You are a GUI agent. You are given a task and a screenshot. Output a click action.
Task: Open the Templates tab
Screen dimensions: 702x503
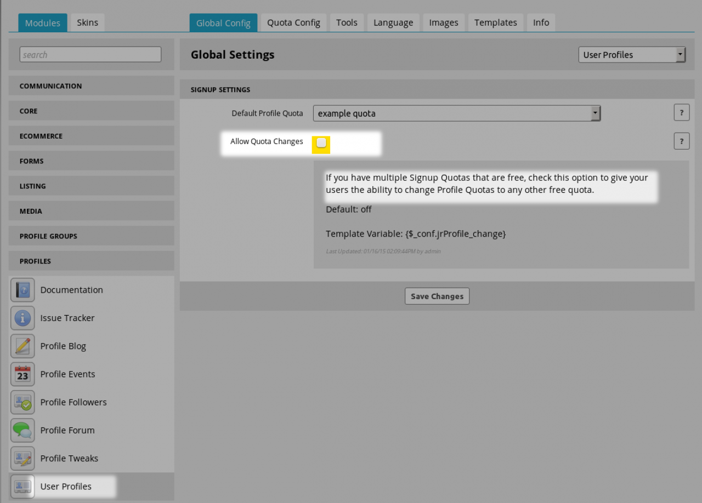(495, 22)
